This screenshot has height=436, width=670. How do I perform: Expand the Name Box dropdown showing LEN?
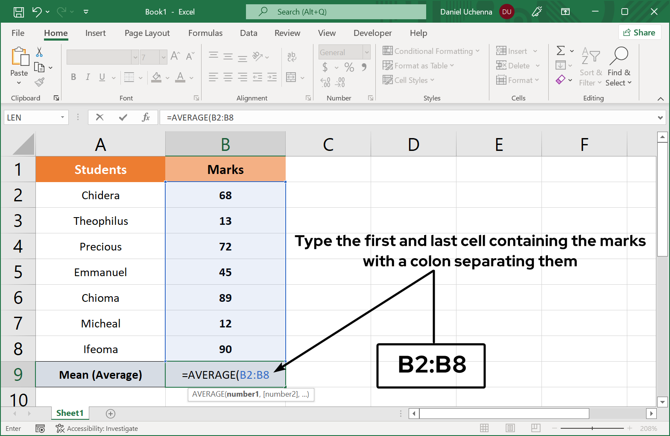tap(62, 117)
